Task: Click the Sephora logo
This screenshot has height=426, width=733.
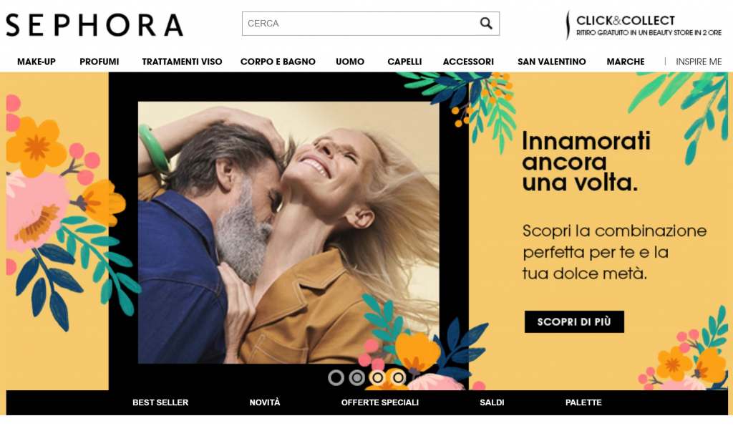Action: pyautogui.click(x=94, y=25)
